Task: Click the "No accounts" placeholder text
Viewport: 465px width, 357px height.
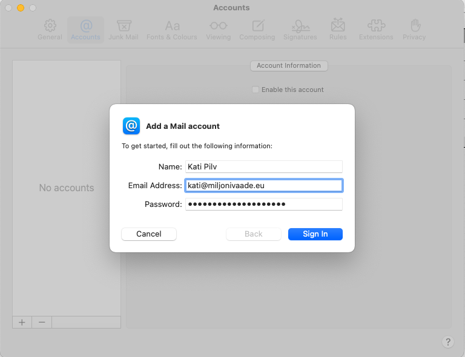Action: click(x=67, y=188)
